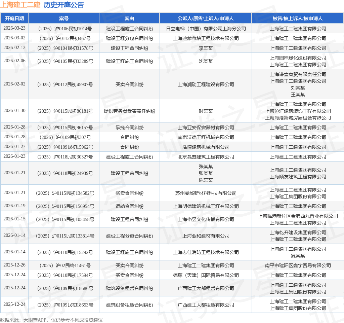Click plaintiff 日立电梯(中国)有限公司上海分公司
The height and width of the screenshot is (323, 344).
coord(206,29)
